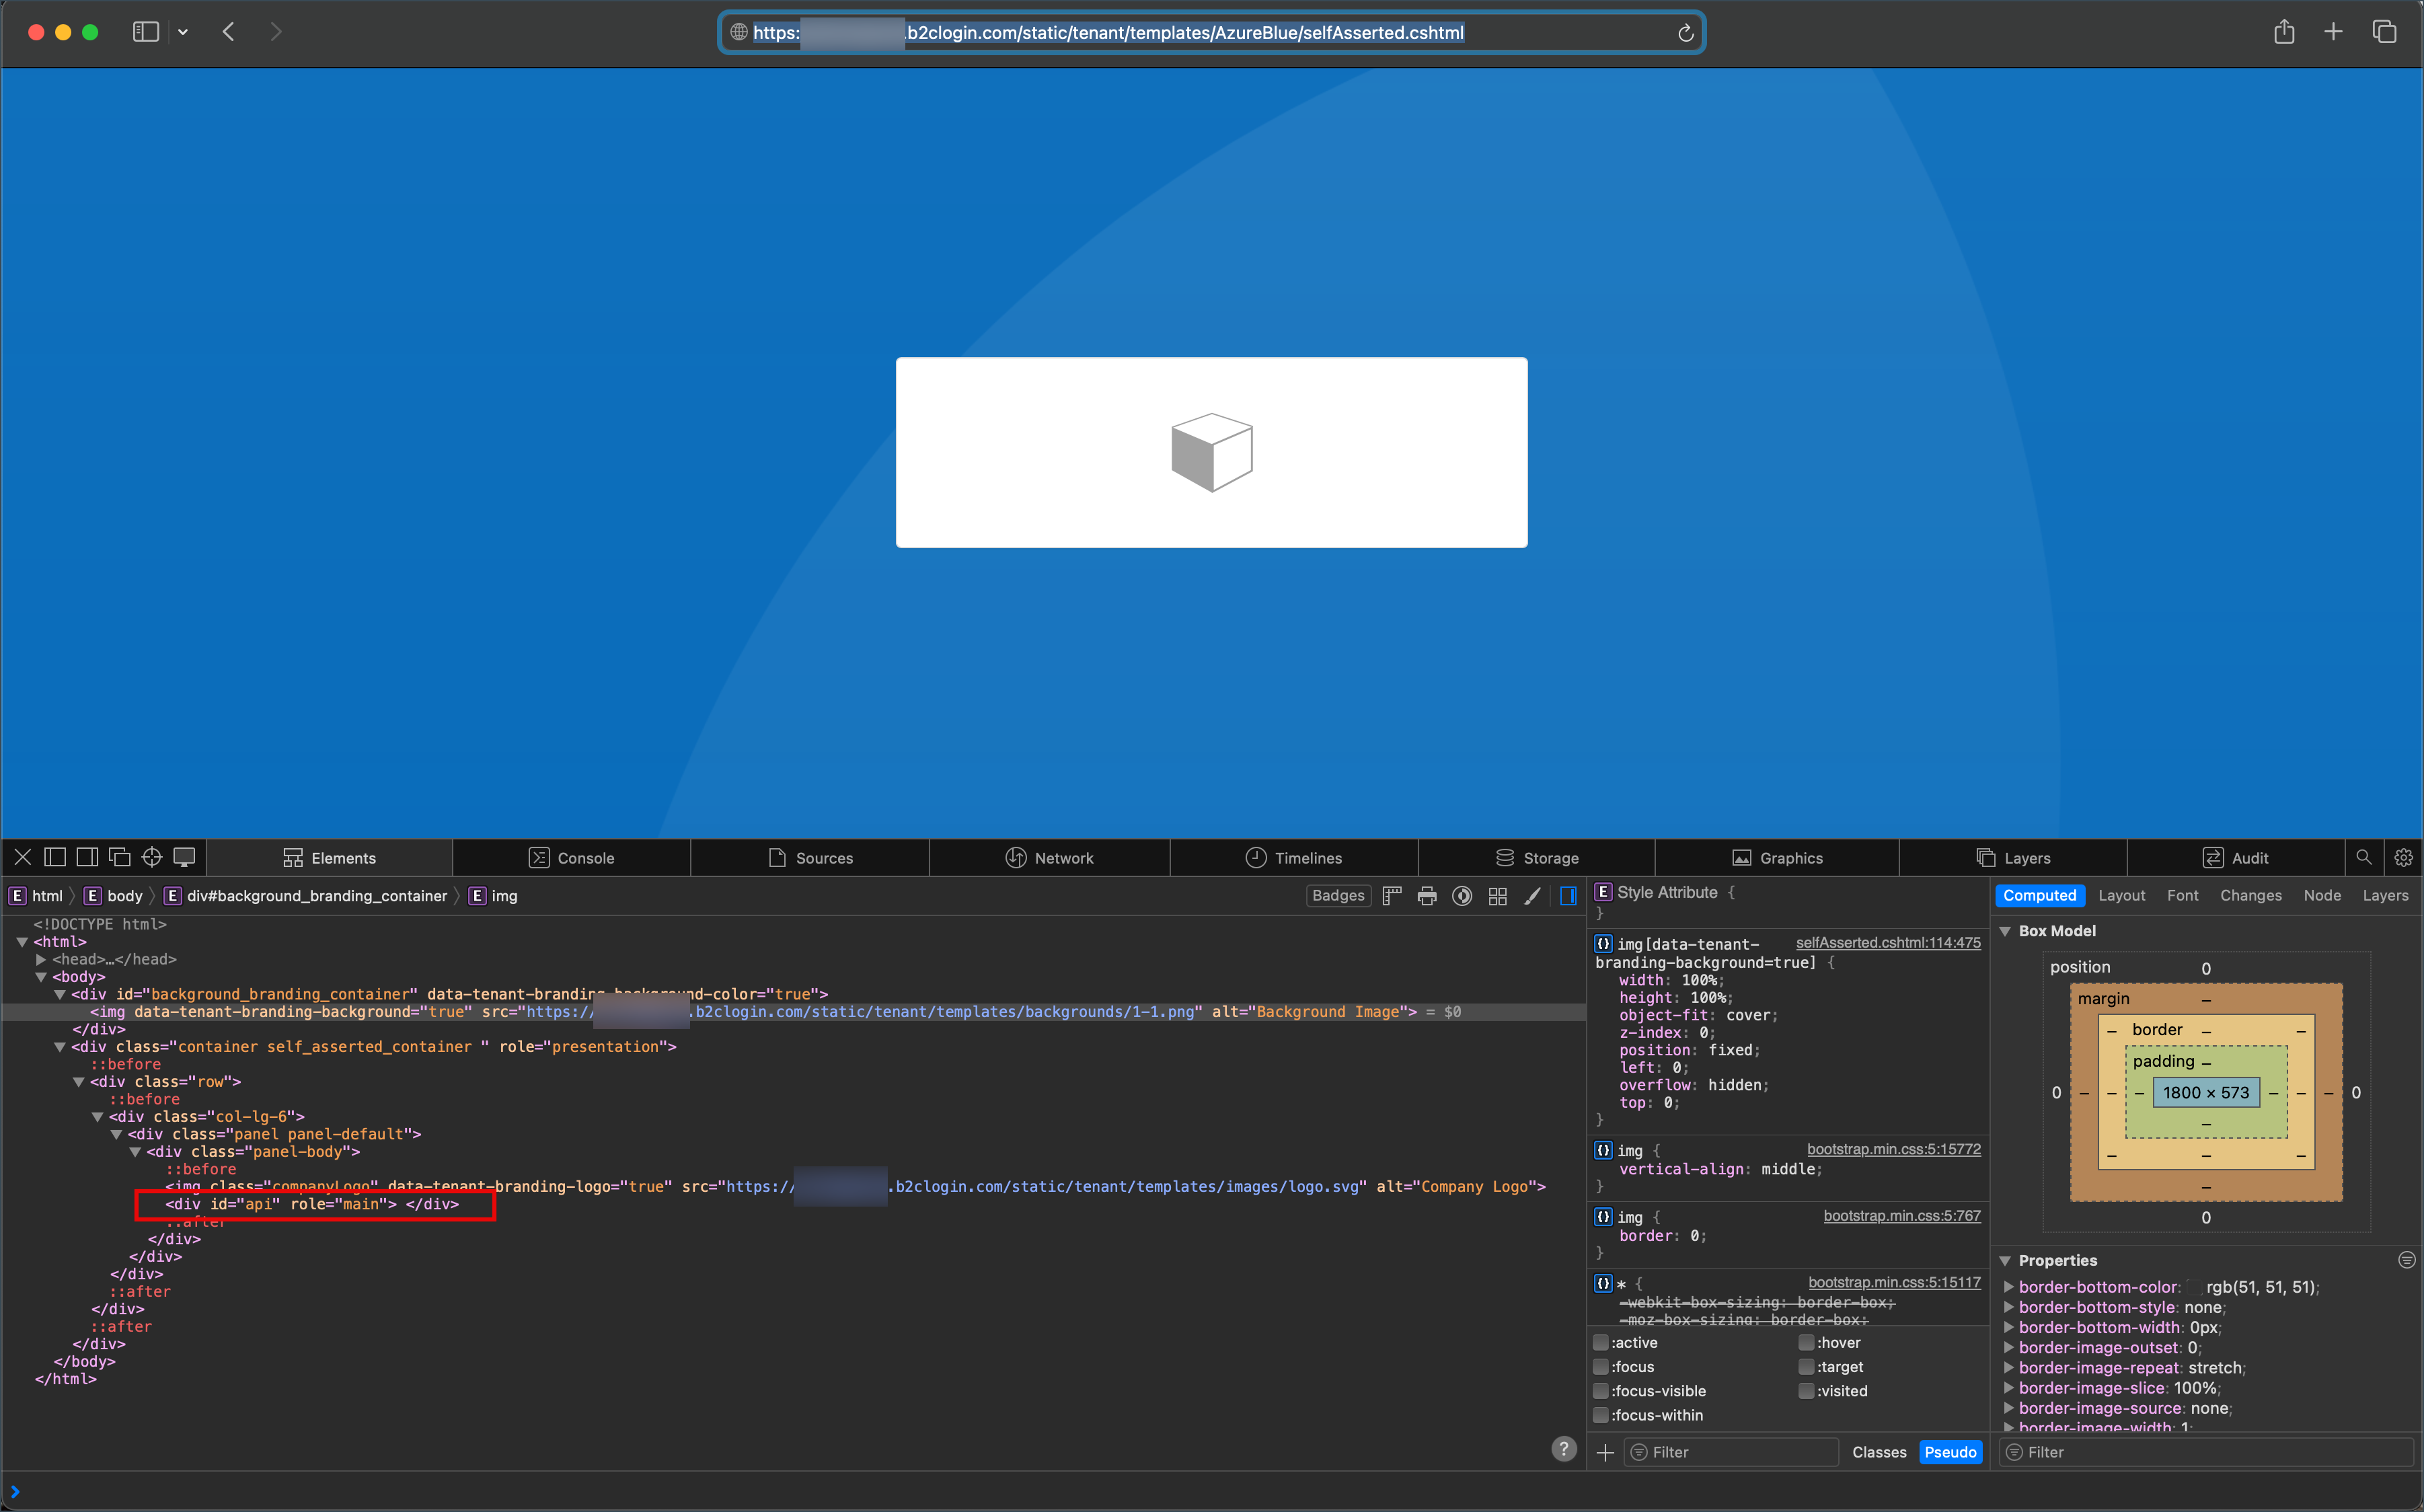
Task: Check the :hover pseudo-class checkbox
Action: (x=1806, y=1343)
